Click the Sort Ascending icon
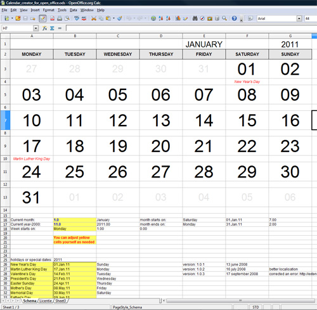Viewport: 317px width, 310px height. click(x=161, y=18)
